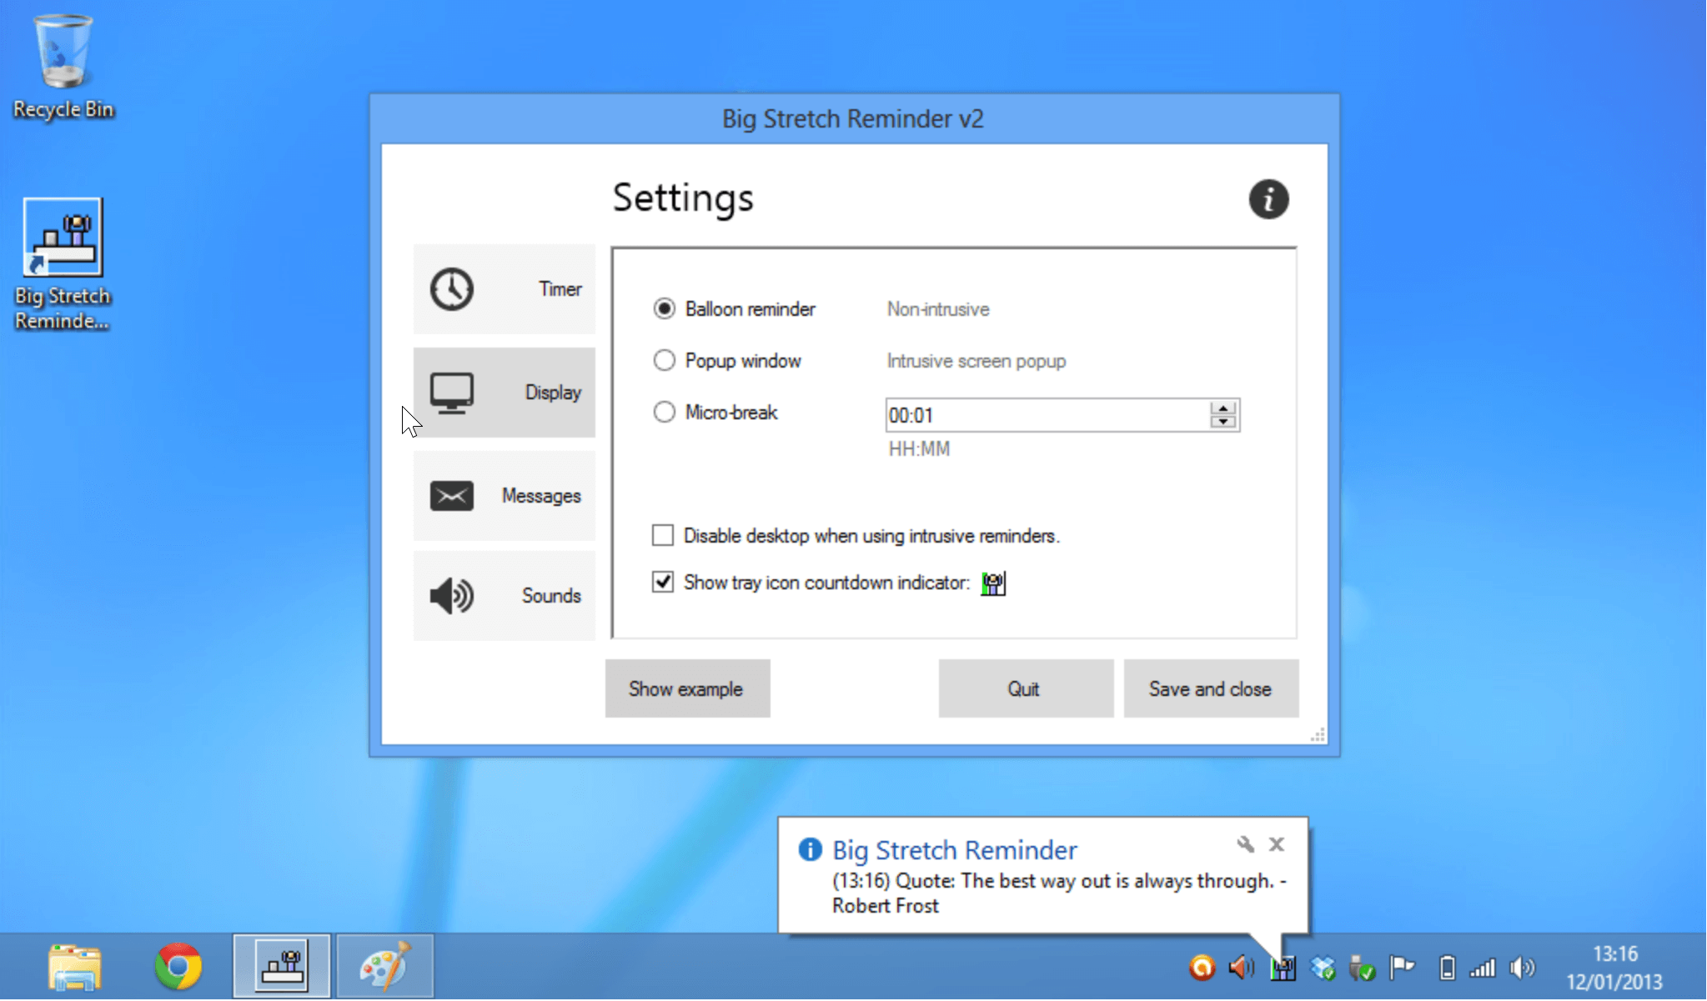Enable Disable desktop when using intrusive reminders
The image size is (1707, 1001).
click(x=663, y=535)
